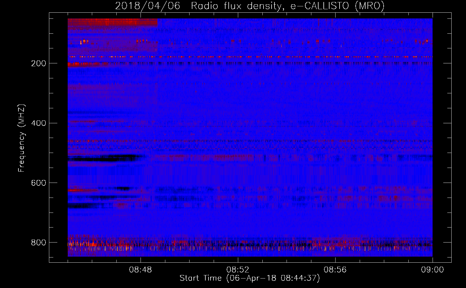
Task: Click the 800 frequency tick label
Action: point(39,242)
